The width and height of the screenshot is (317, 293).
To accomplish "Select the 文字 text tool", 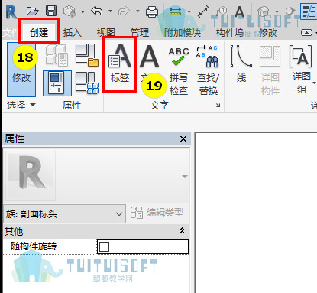I will click(150, 64).
